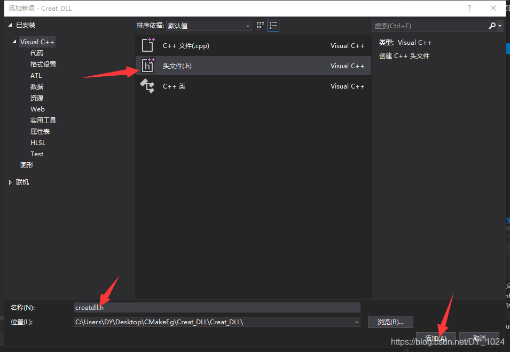Click the 头文件(.h) row text

pos(177,66)
